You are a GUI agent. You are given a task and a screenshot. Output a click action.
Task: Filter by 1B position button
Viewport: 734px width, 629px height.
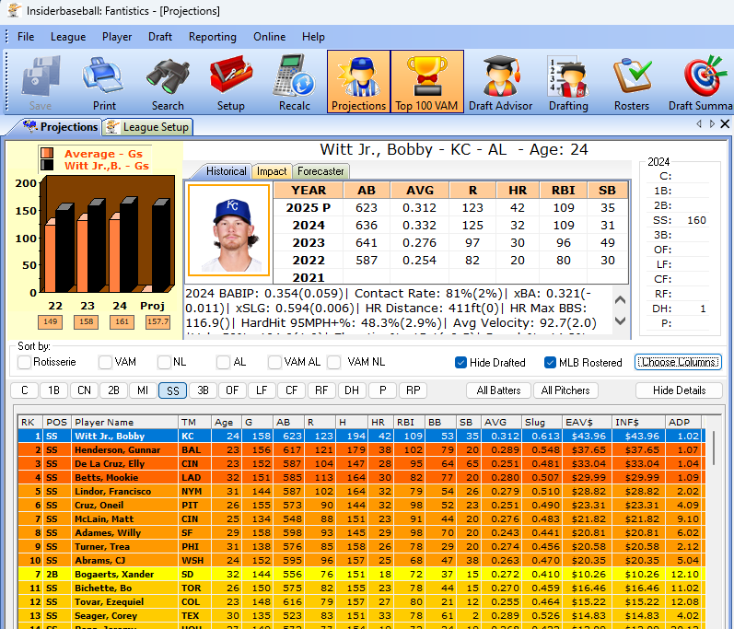pos(53,390)
